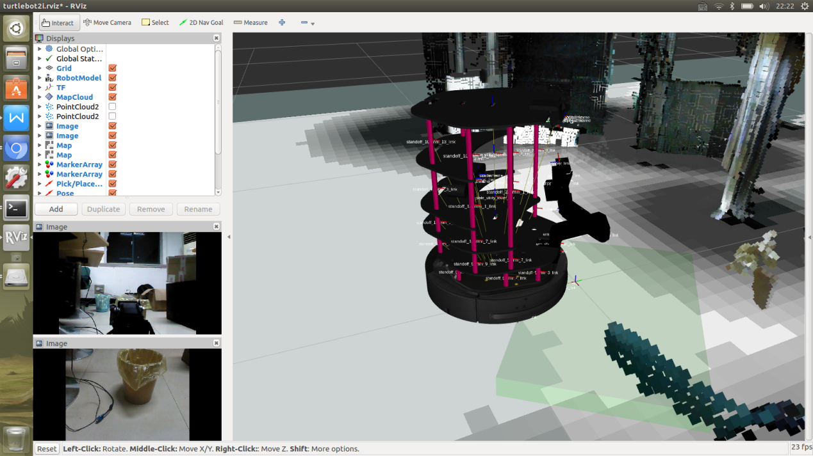Click the camera image showing the desk
This screenshot has height=456, width=813.
click(127, 283)
